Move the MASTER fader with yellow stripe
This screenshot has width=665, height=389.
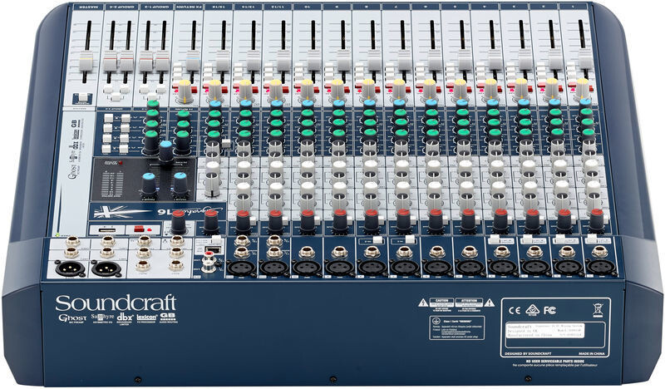coord(86,62)
